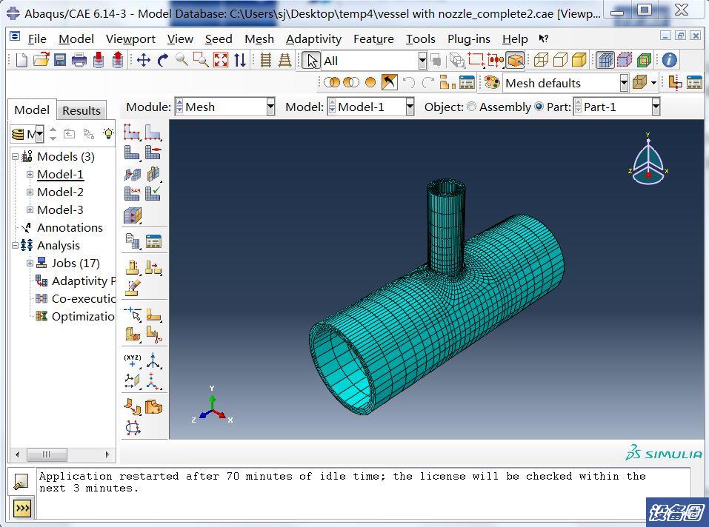Select the Pan View tool

click(x=143, y=60)
